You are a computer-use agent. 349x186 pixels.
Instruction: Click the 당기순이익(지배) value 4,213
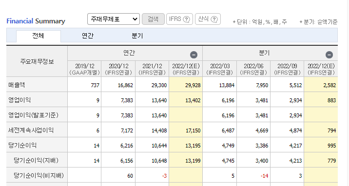pyautogui.click(x=295, y=161)
